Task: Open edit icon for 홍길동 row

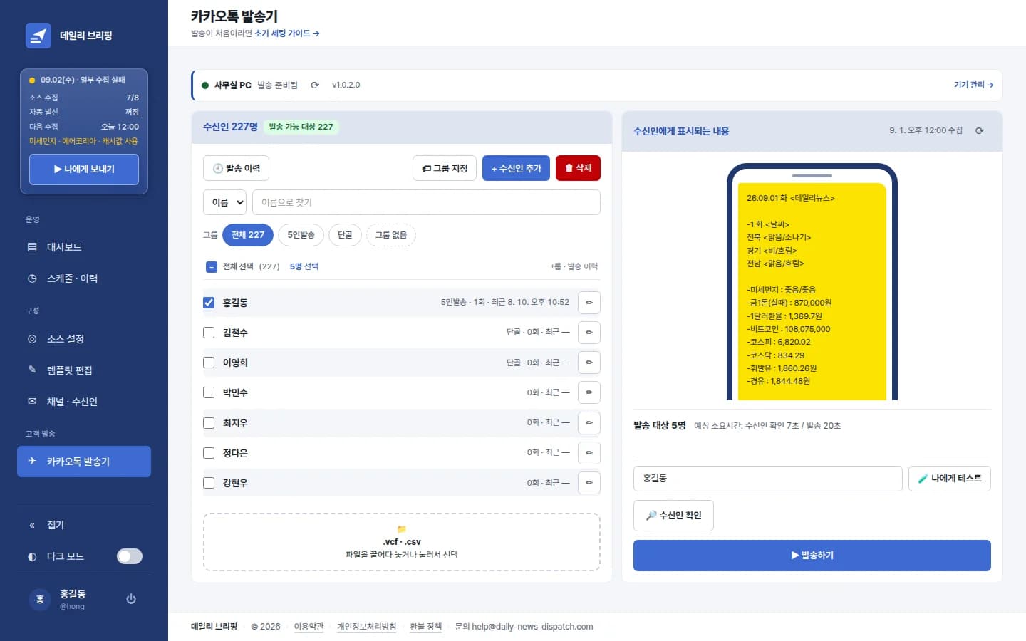Action: (589, 303)
